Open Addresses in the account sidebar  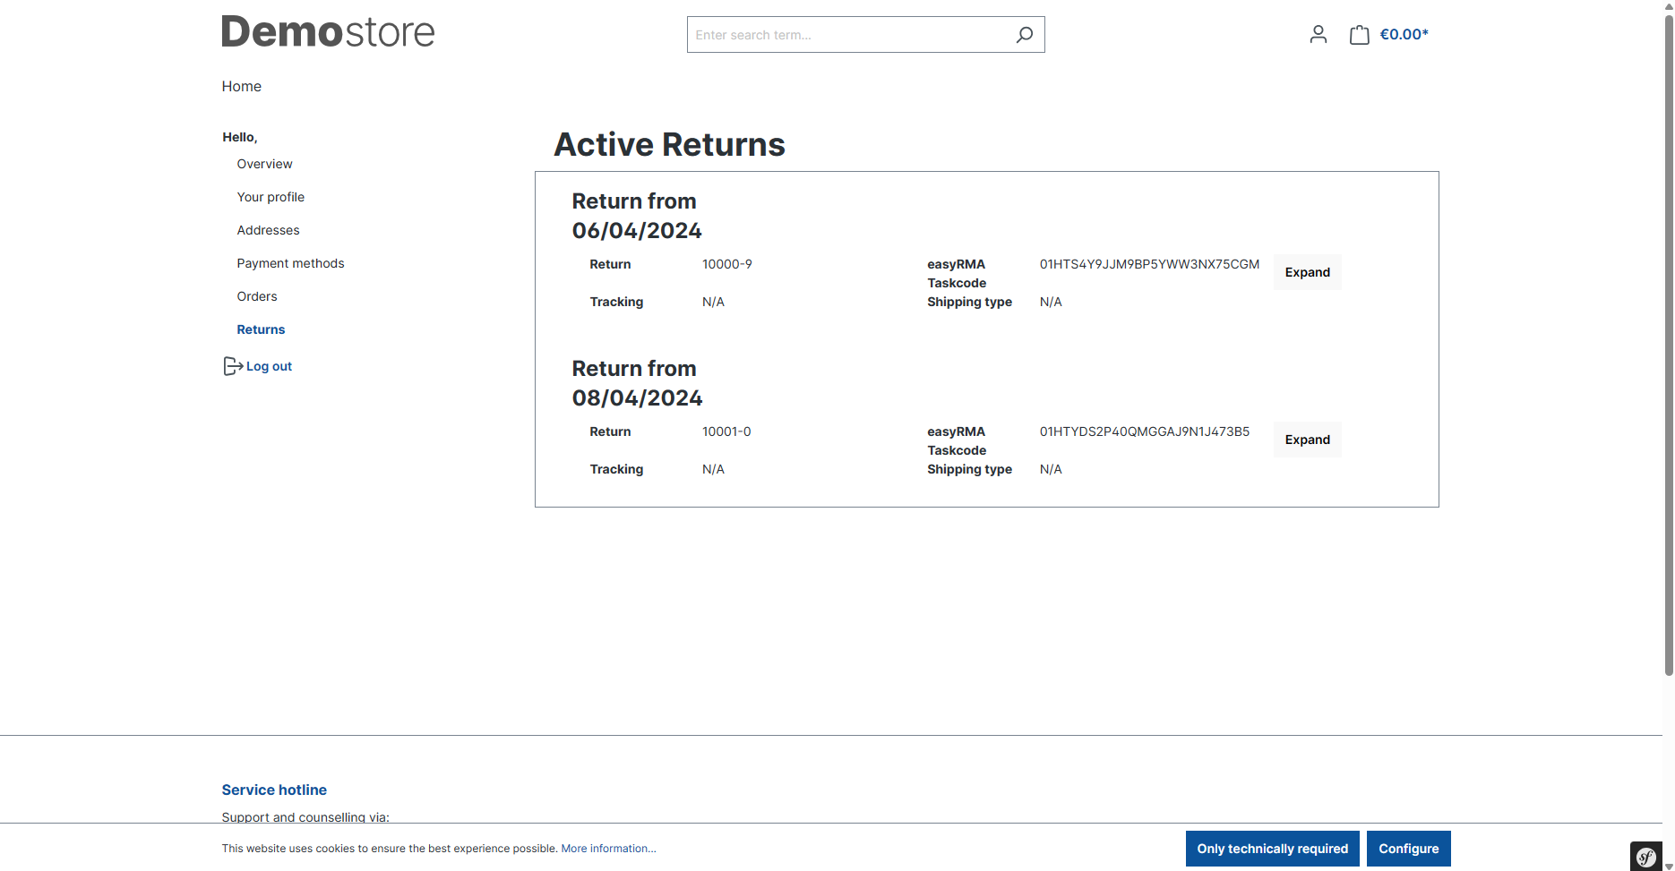(268, 230)
